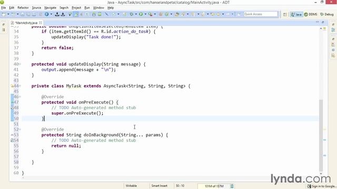This screenshot has width=337, height=189.
Task: Open the Source menu
Action: (x=36, y=8)
